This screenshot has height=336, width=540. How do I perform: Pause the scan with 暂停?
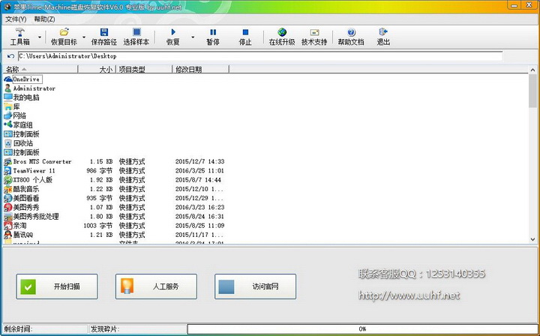coord(213,37)
